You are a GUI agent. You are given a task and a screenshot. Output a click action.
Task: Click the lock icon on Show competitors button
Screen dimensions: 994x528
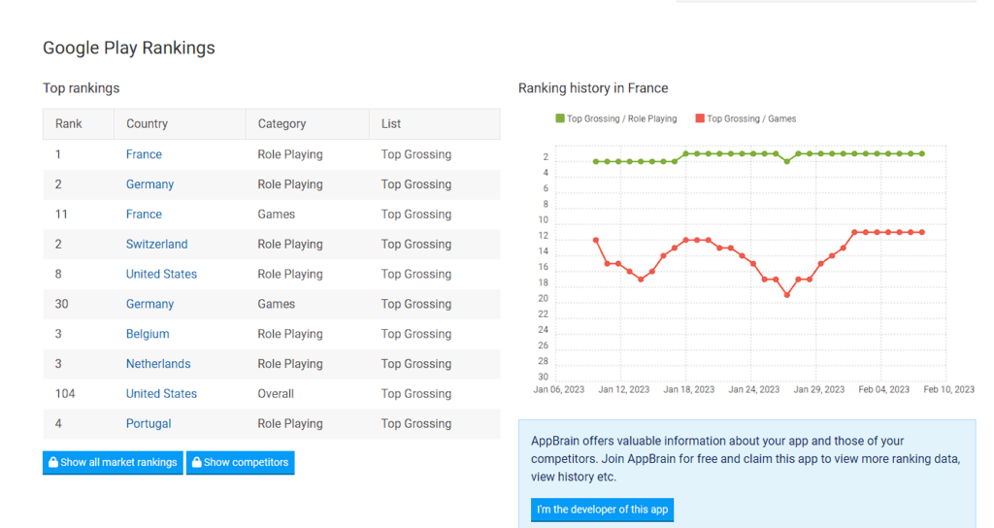click(x=196, y=463)
